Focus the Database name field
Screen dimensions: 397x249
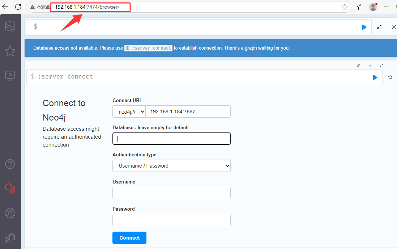click(171, 139)
